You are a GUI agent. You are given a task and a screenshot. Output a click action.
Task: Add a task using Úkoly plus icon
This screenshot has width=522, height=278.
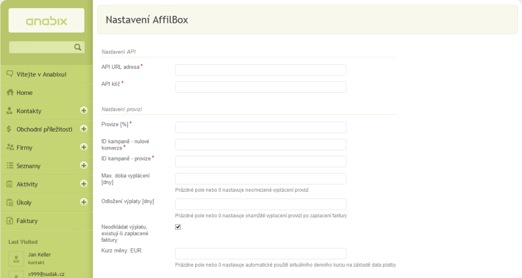[x=84, y=202]
